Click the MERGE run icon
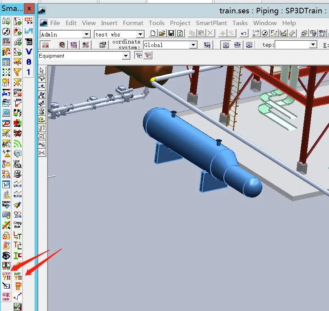The width and height of the screenshot is (329, 311). [x=18, y=194]
